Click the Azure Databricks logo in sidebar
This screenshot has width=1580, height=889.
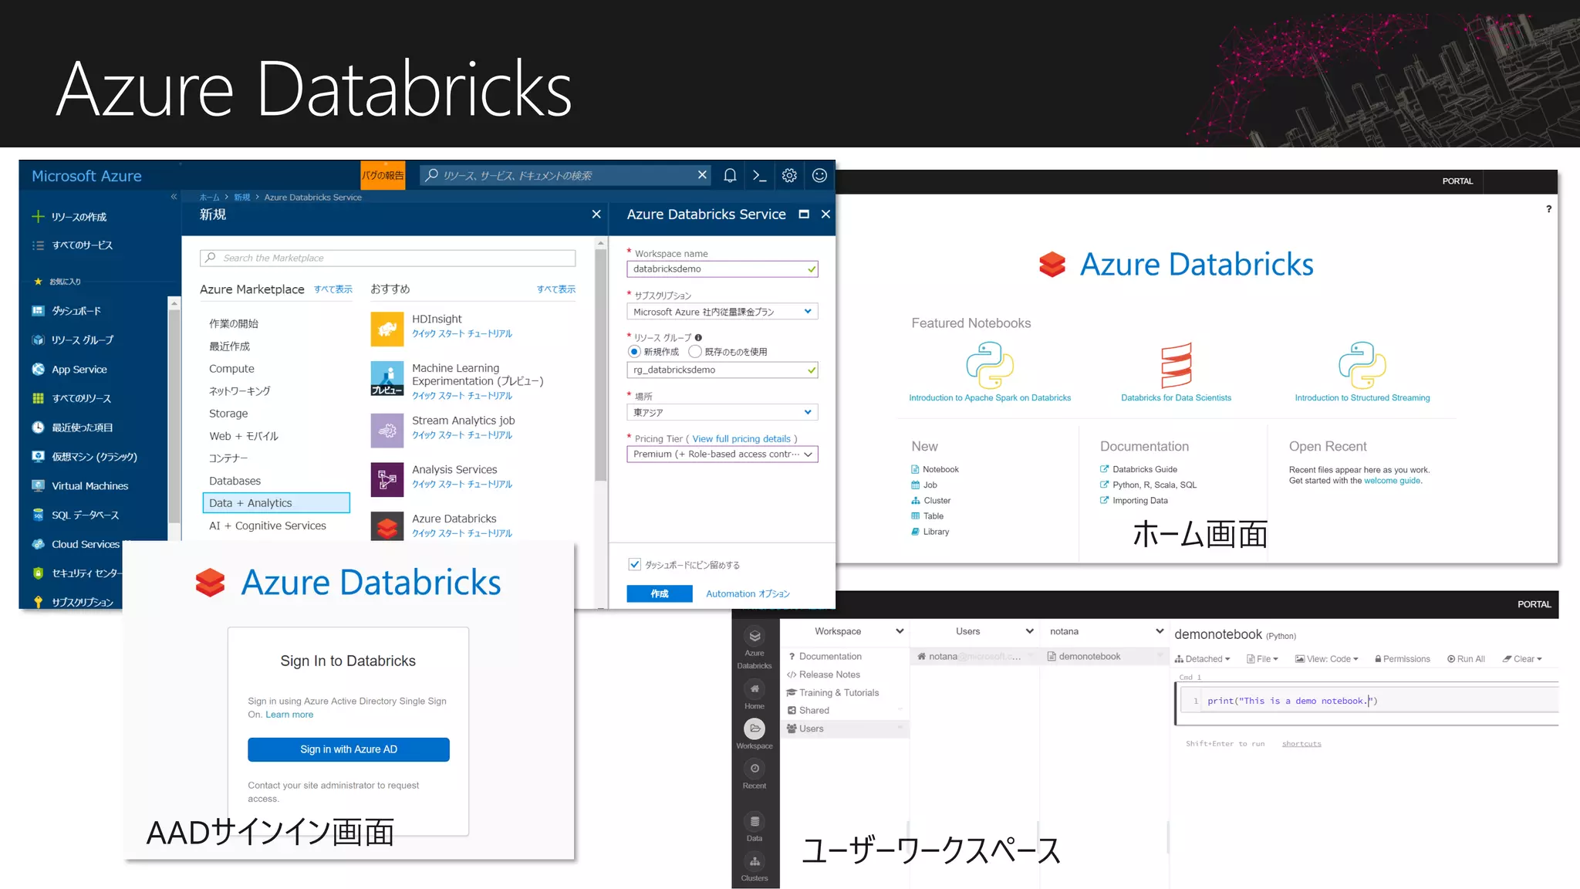pos(755,636)
